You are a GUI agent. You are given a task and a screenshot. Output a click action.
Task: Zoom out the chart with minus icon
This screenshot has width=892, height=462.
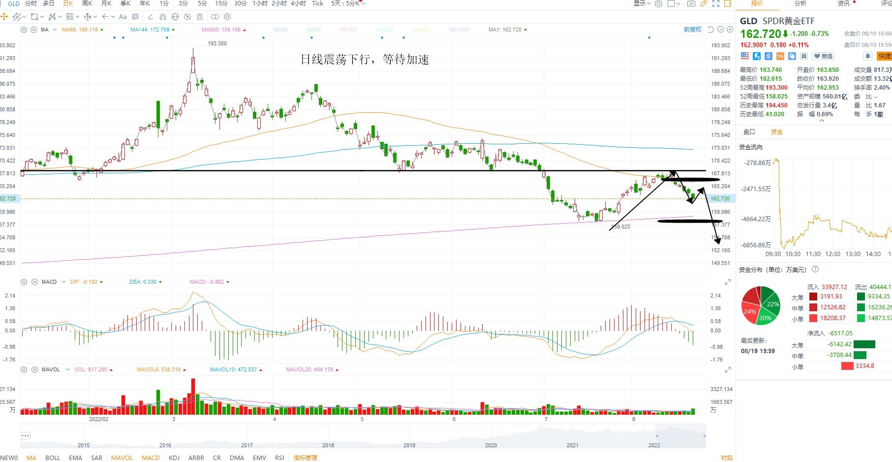click(x=721, y=30)
